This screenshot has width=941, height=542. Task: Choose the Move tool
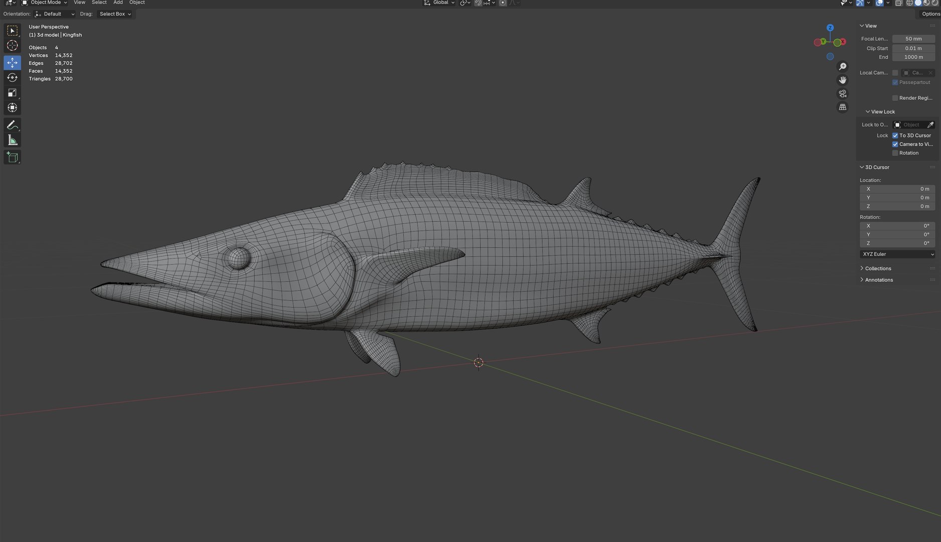click(x=13, y=63)
